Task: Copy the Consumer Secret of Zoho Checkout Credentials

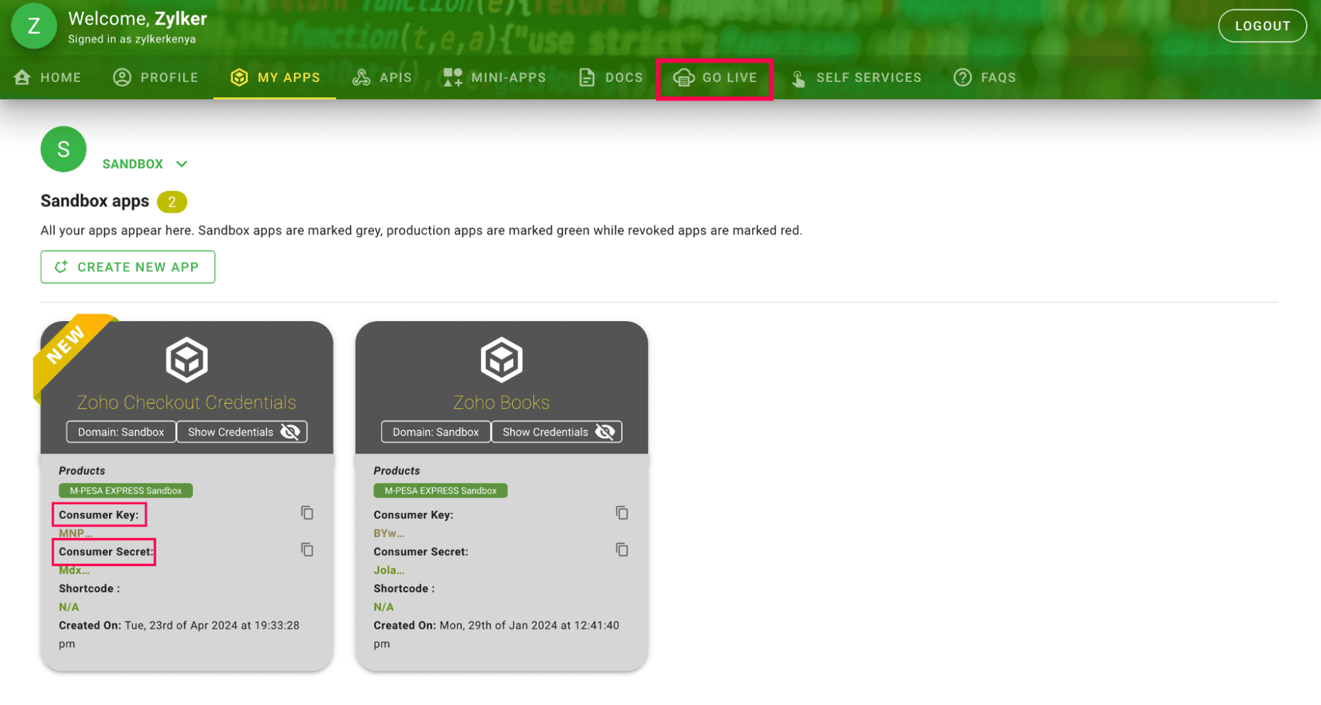Action: tap(307, 550)
